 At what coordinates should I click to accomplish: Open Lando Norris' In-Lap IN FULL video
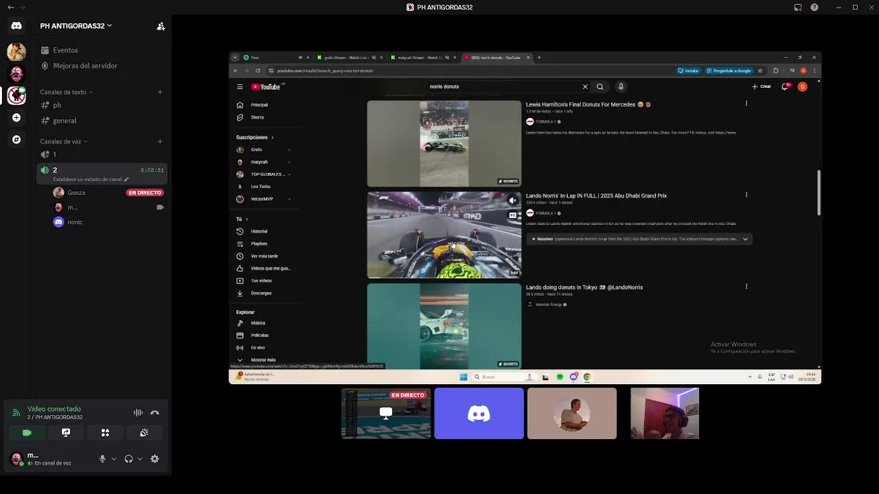[x=596, y=196]
